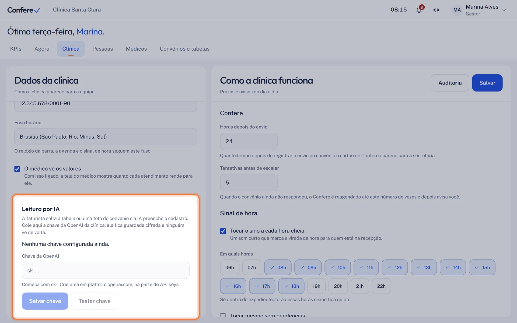Click the Horas depois do envio field
The height and width of the screenshot is (323, 517).
click(x=249, y=141)
